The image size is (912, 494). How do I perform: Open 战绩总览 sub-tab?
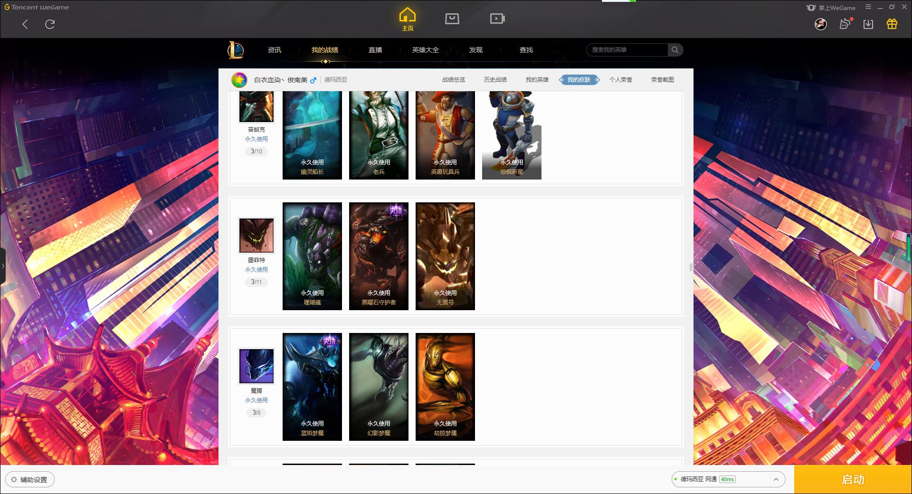(x=454, y=80)
